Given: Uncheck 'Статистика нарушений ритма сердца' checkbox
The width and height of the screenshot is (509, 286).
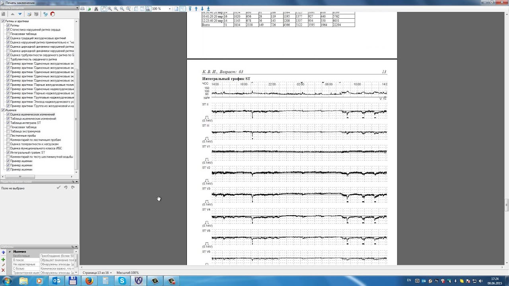Looking at the screenshot, I should pyautogui.click(x=8, y=30).
